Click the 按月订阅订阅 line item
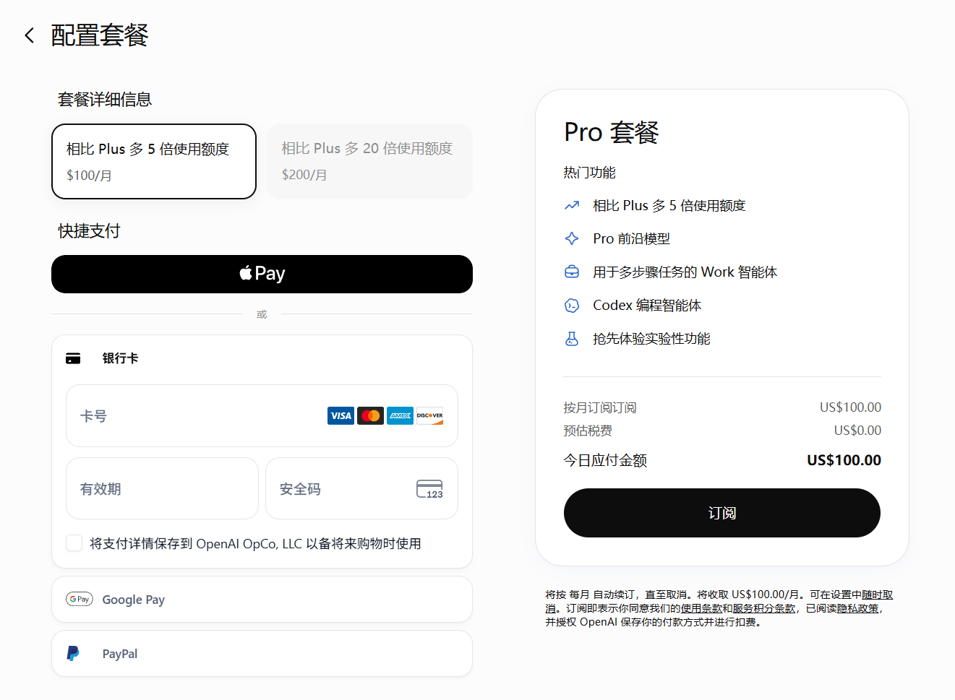This screenshot has width=955, height=700. [x=600, y=407]
